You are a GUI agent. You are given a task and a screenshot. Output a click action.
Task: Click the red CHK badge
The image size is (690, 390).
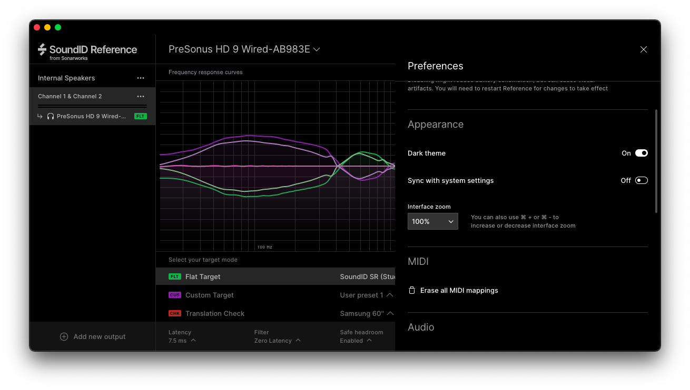(175, 313)
